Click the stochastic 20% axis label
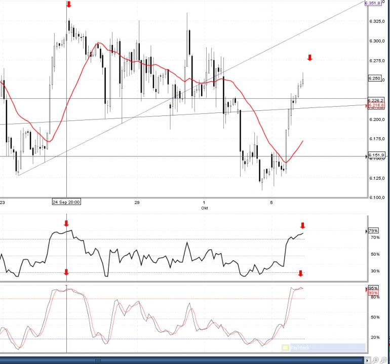Screen dimensions: 390x364 pyautogui.click(x=375, y=337)
